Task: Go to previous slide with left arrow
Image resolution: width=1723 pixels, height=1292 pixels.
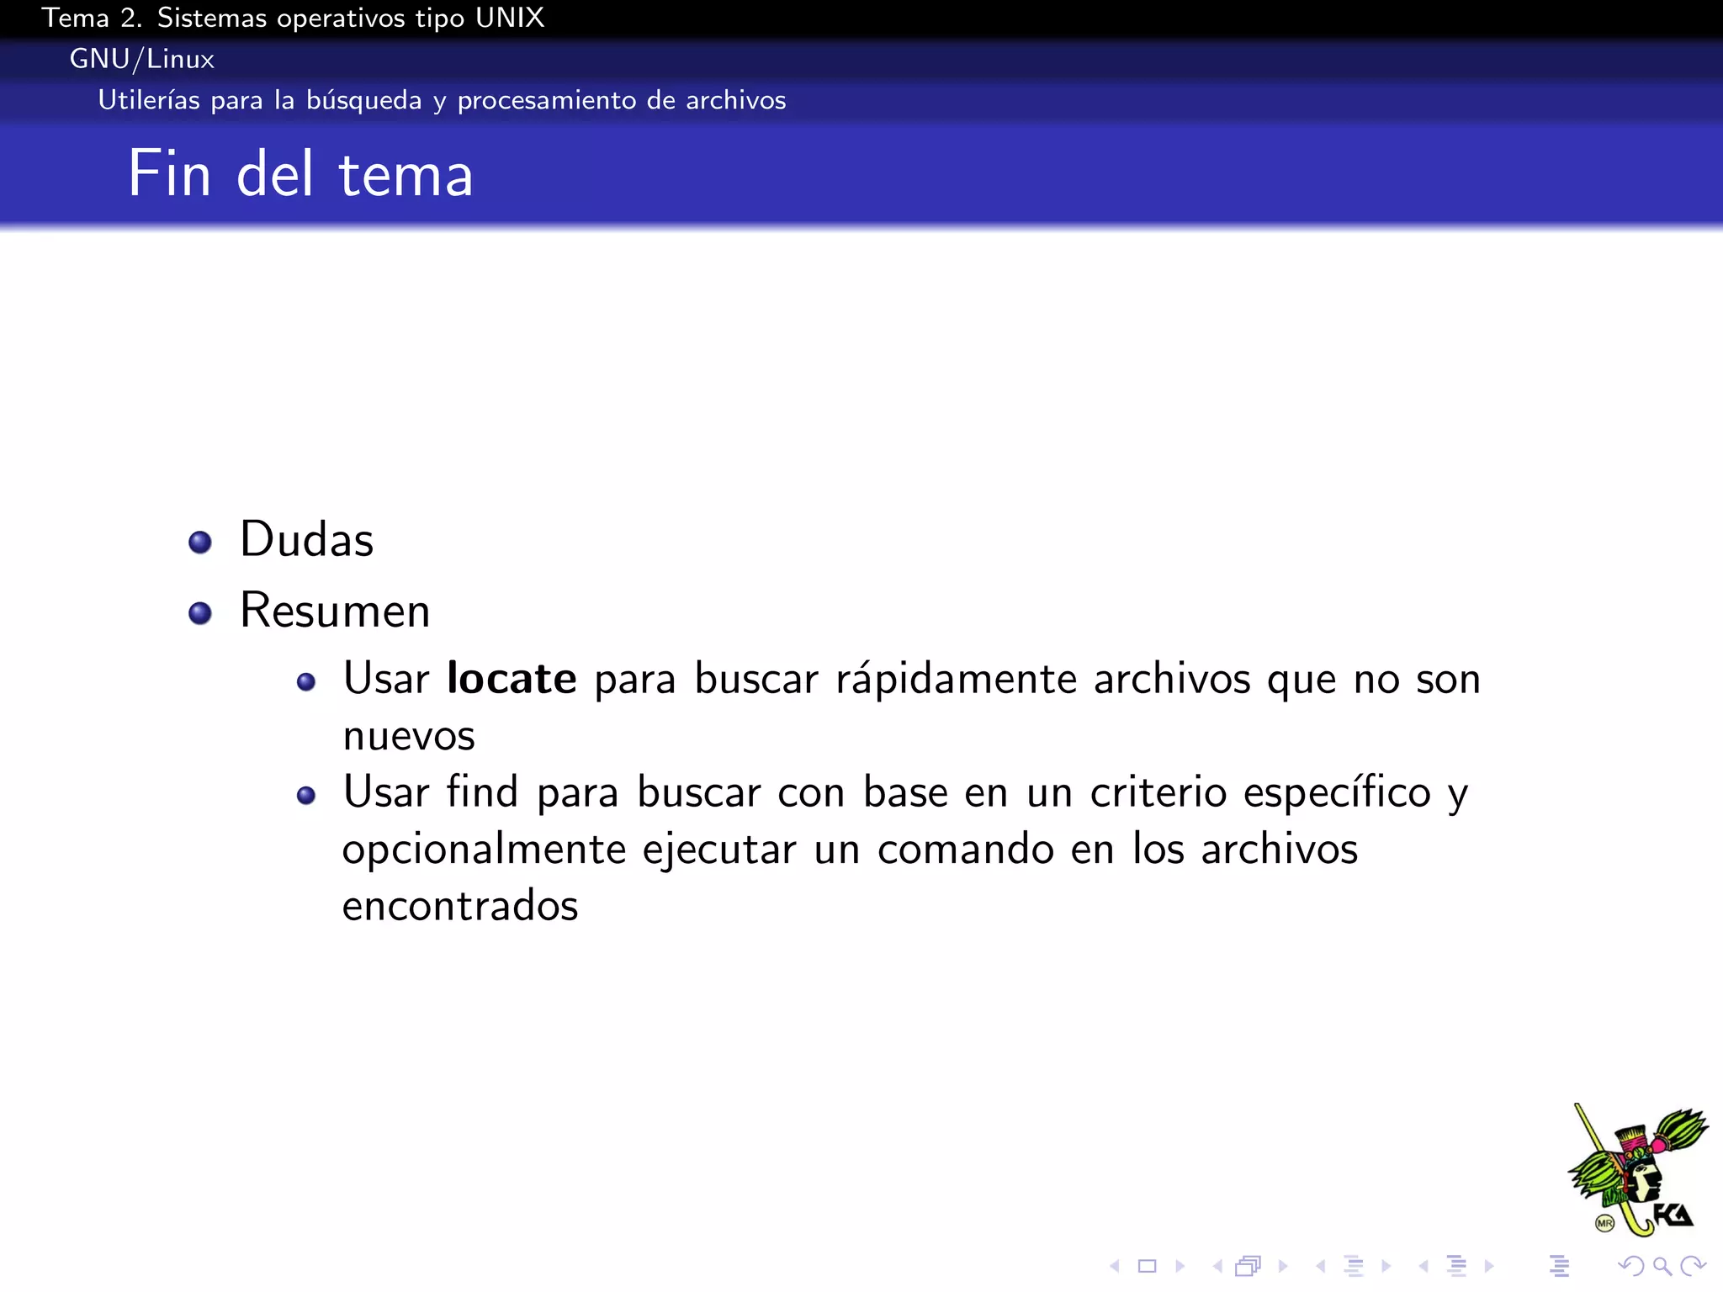Action: point(1115,1266)
